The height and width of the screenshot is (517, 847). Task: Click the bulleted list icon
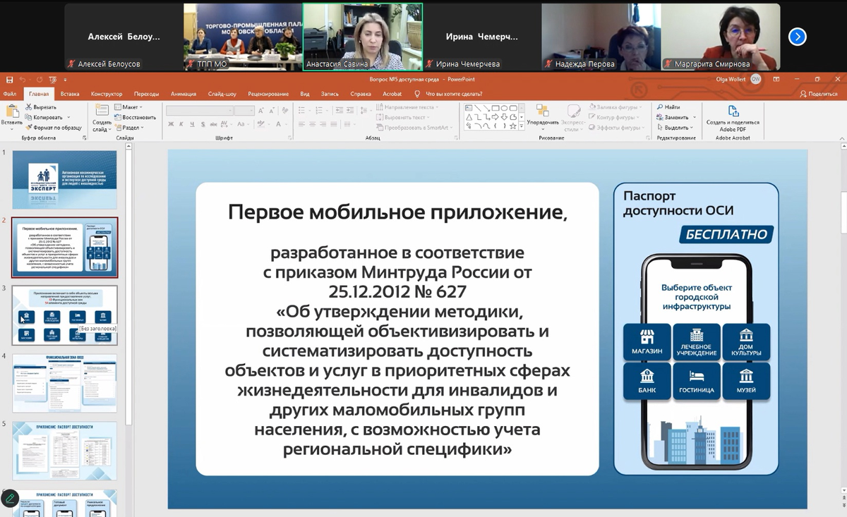303,111
